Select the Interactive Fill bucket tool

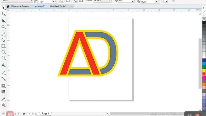tap(3, 105)
